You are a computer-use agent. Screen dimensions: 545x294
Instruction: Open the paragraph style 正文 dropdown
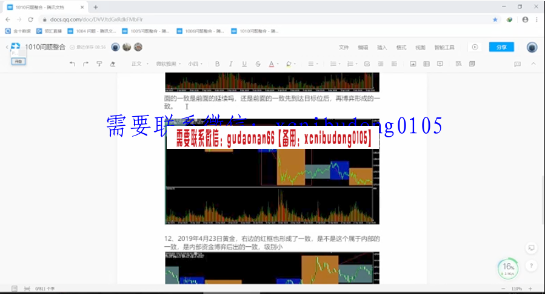[139, 64]
